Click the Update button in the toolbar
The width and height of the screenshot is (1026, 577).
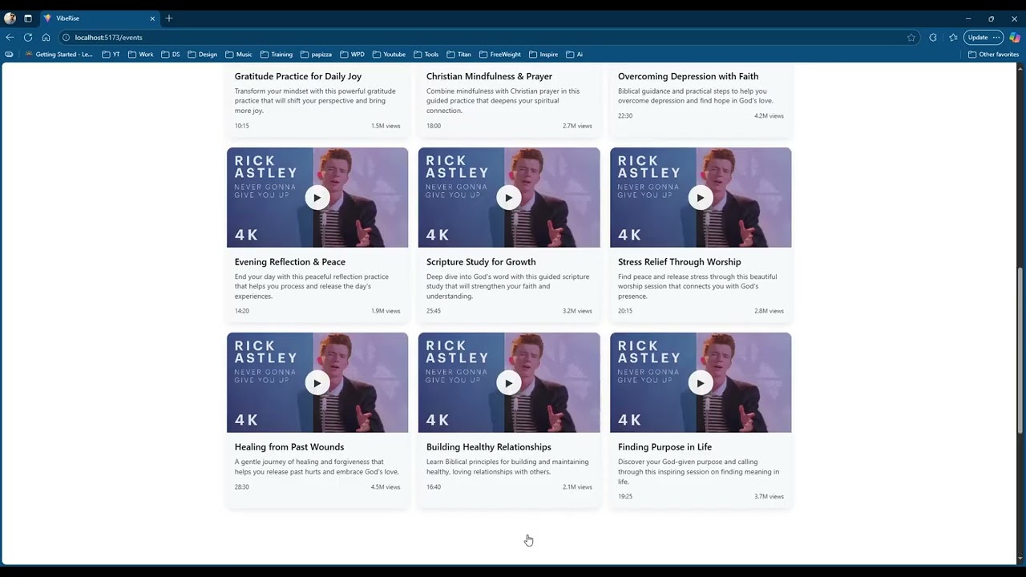click(x=984, y=38)
